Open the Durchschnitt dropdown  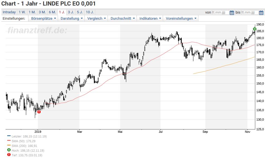tap(123, 19)
